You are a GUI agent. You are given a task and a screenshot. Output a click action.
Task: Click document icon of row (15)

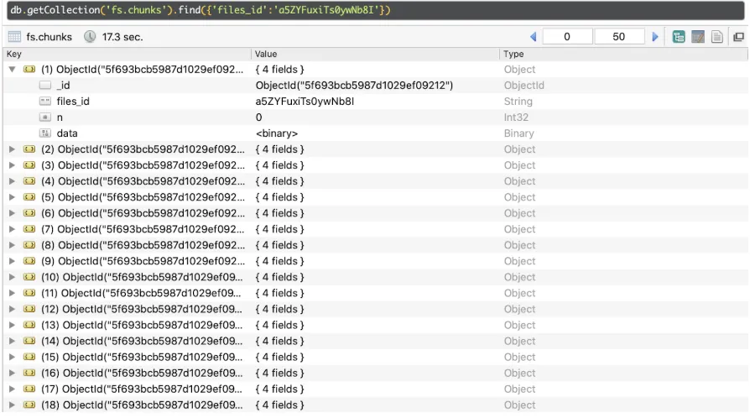29,357
